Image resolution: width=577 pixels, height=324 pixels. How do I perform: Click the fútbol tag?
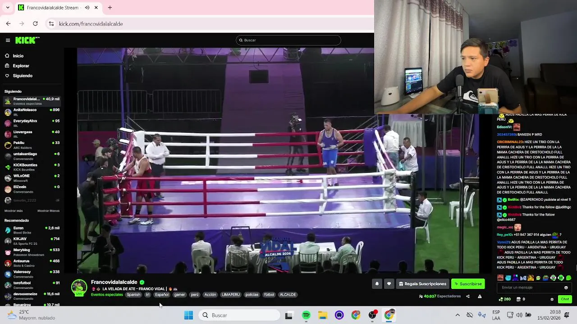click(269, 295)
